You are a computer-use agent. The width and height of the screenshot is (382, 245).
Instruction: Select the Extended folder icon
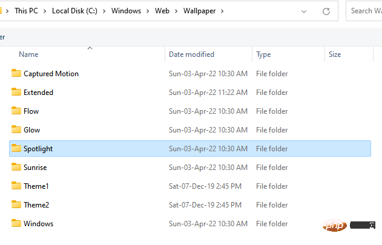[16, 92]
